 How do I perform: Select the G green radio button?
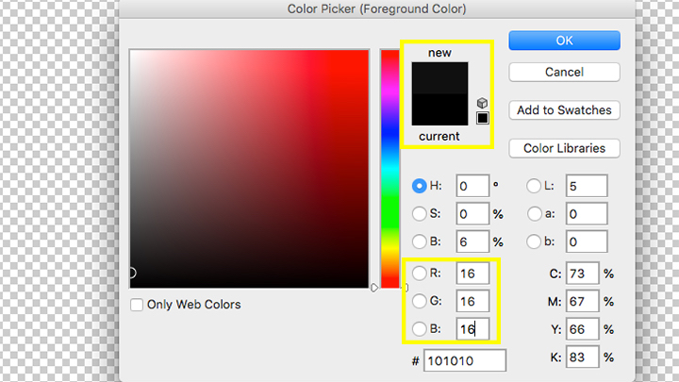coord(420,301)
